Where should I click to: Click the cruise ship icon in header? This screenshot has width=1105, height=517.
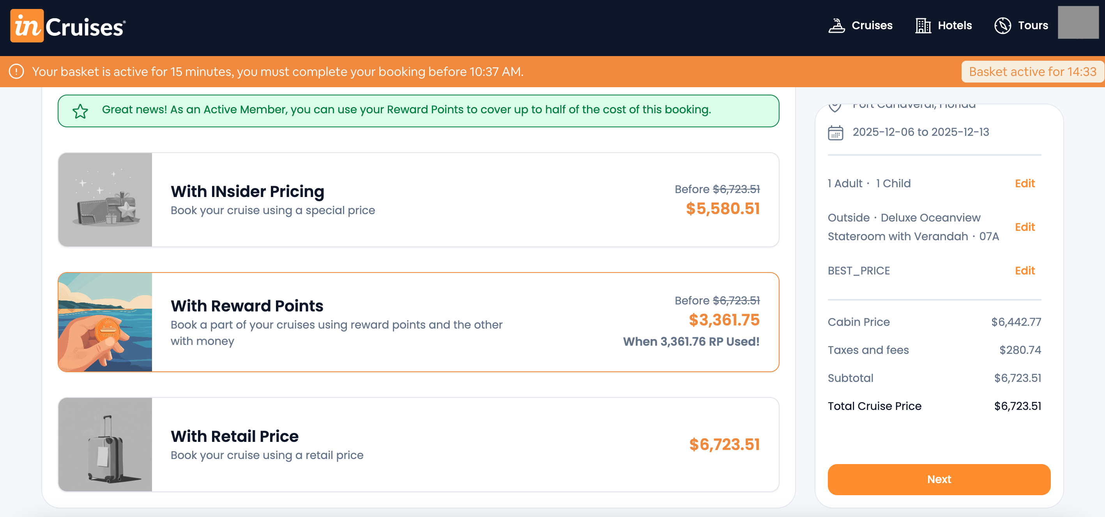click(836, 26)
